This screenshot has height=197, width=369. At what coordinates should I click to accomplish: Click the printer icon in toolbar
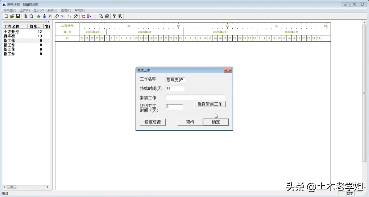pyautogui.click(x=107, y=16)
